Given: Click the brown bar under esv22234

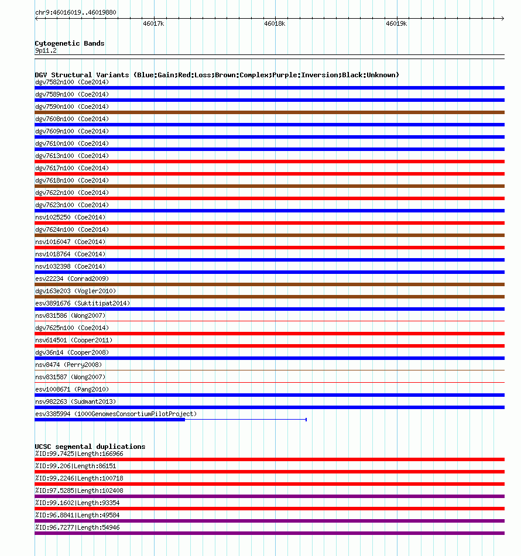Looking at the screenshot, I should (269, 284).
